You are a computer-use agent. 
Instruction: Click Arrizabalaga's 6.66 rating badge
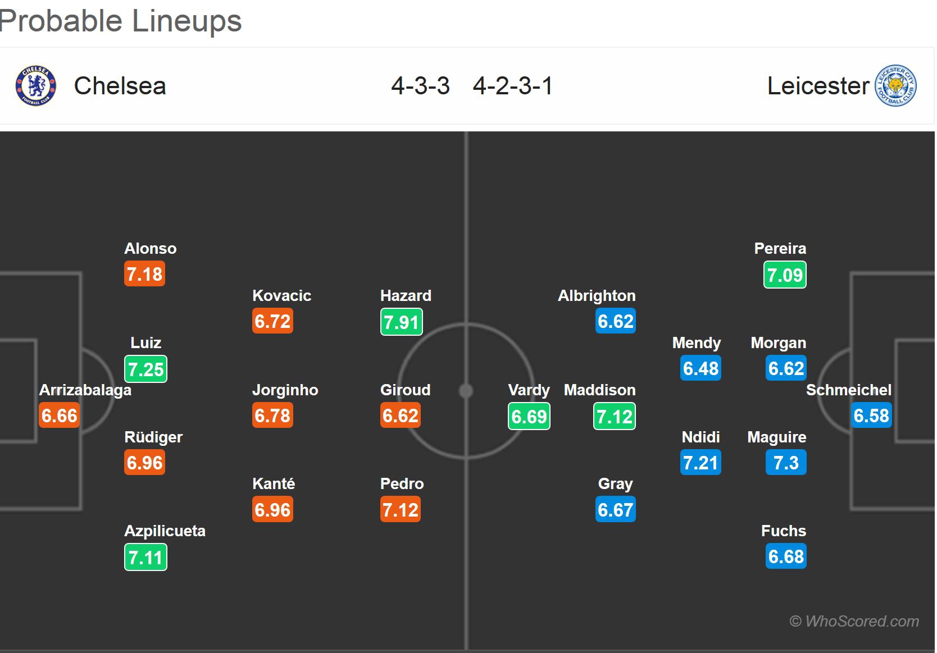coord(59,416)
